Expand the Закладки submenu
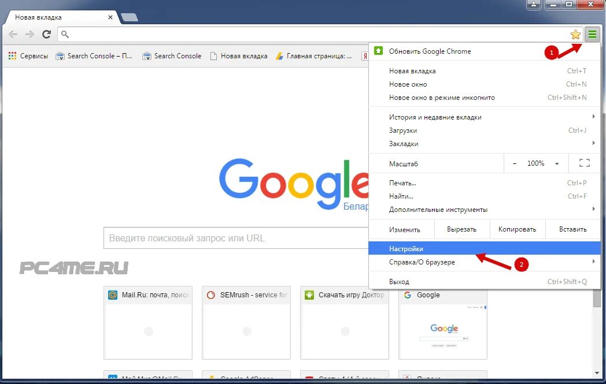 pos(485,144)
